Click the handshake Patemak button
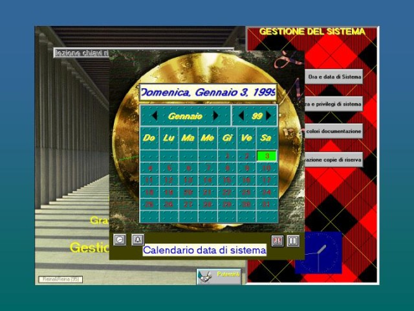Viewport: 414px width, 311px height. [x=219, y=276]
